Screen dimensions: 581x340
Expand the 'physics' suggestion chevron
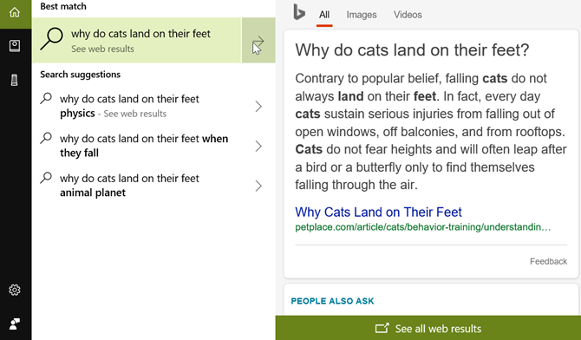point(258,107)
